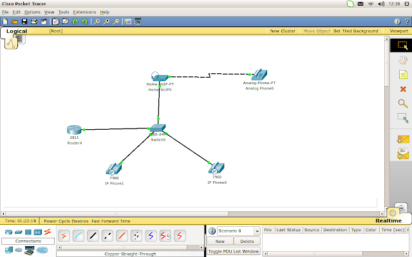Click the New Cluster button

click(283, 31)
